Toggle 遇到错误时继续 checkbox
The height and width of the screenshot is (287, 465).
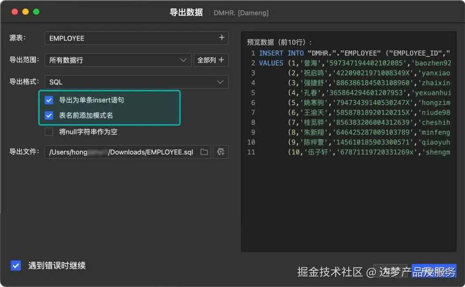(x=16, y=265)
